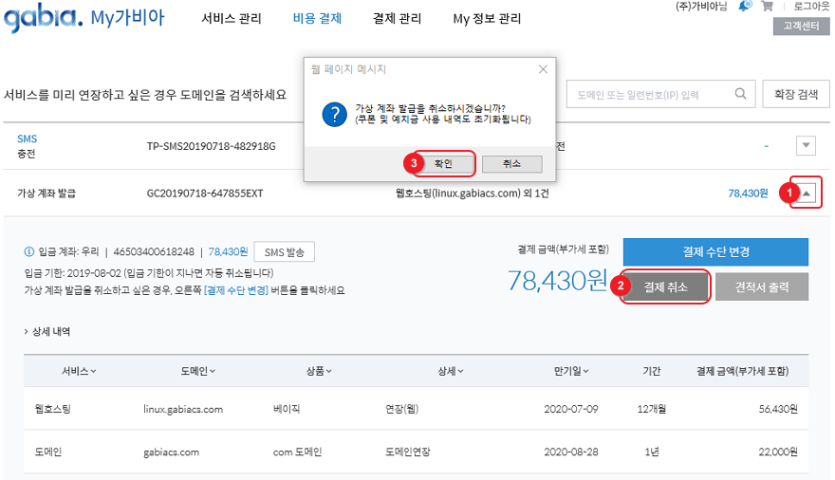Click the info icon beside 입금 계좌
This screenshot has width=835, height=480.
(x=29, y=251)
